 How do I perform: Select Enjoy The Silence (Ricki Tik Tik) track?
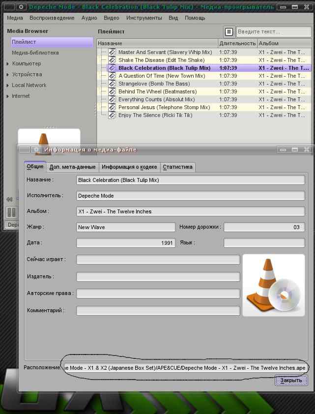pyautogui.click(x=155, y=116)
